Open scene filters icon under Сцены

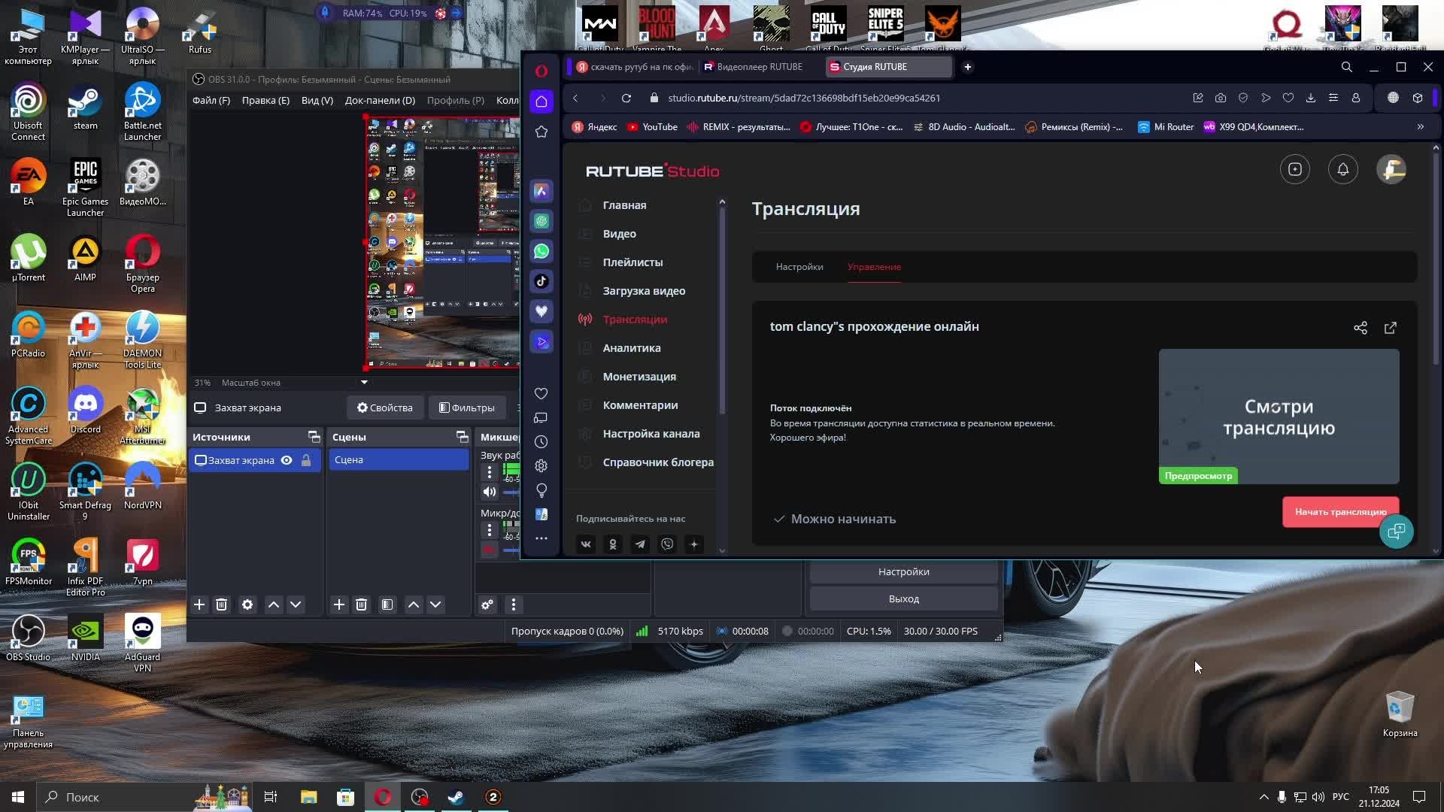(387, 604)
